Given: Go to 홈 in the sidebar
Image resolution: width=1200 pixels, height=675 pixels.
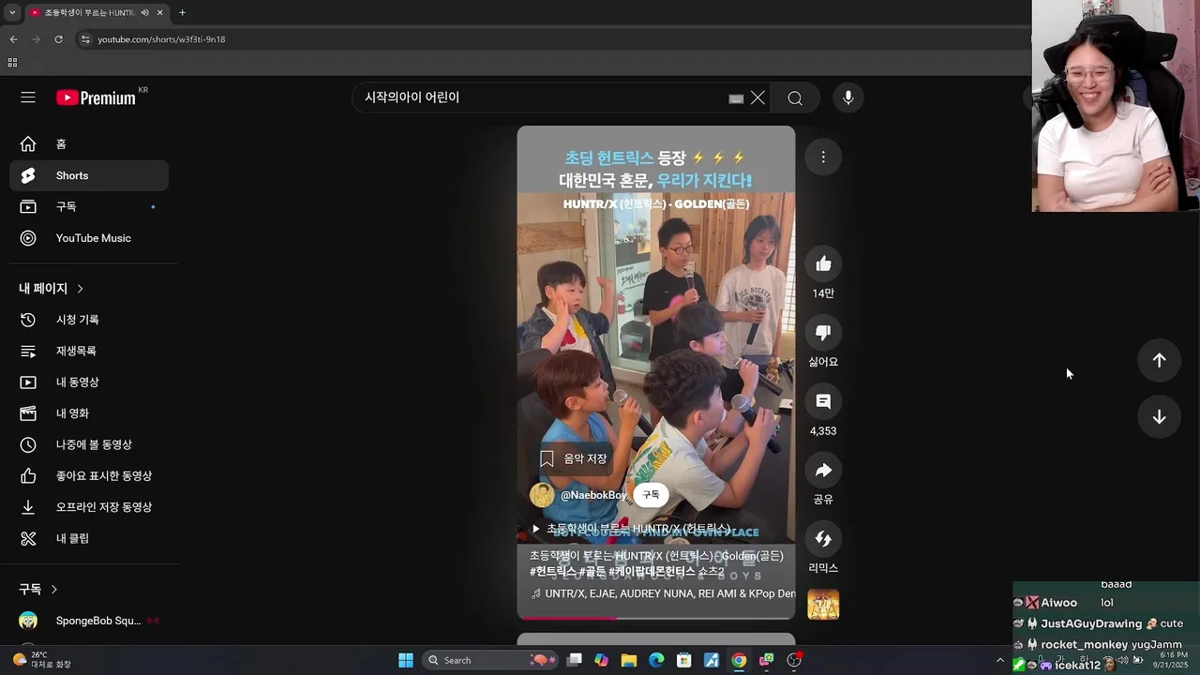Looking at the screenshot, I should click(x=89, y=144).
